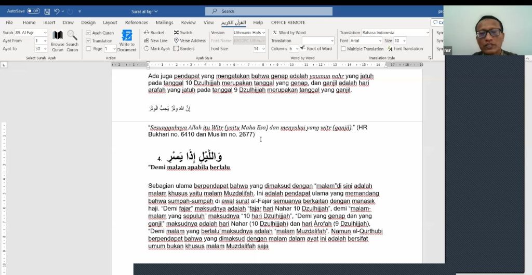Click the Borders icon
The image size is (532, 275).
click(x=176, y=48)
